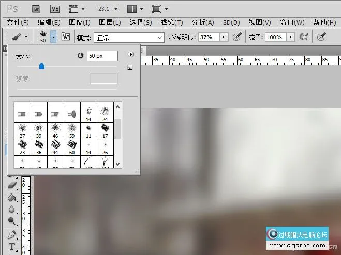
Task: Select the Dodge tool
Action: pos(12,221)
